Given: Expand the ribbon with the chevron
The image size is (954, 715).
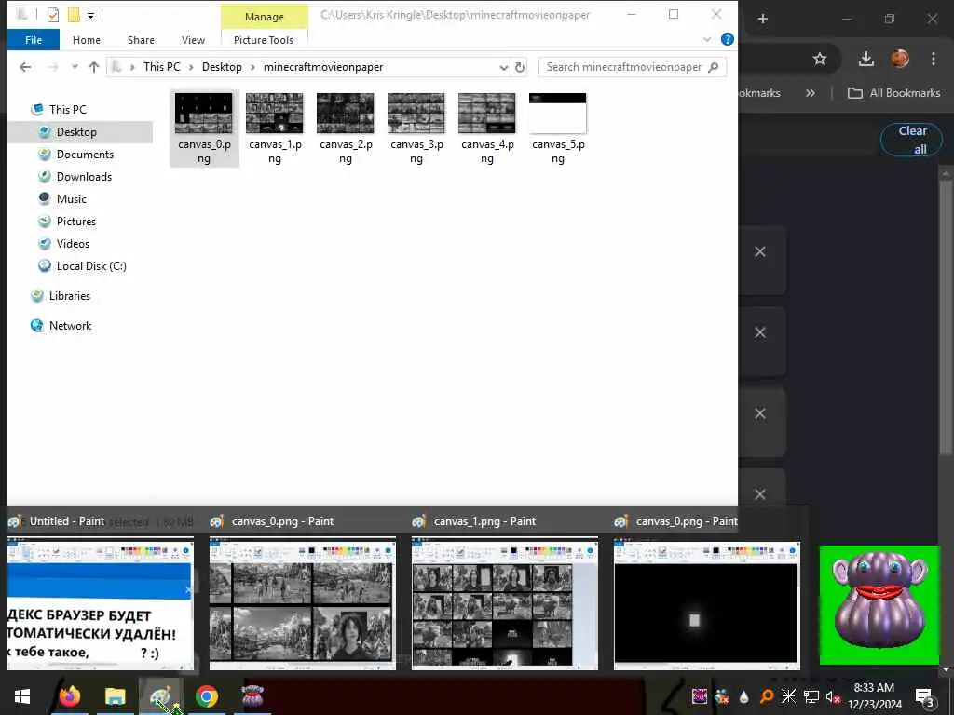Looking at the screenshot, I should [707, 39].
